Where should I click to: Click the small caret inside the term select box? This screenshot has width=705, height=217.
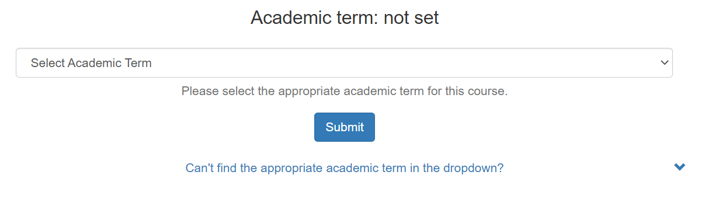[664, 63]
